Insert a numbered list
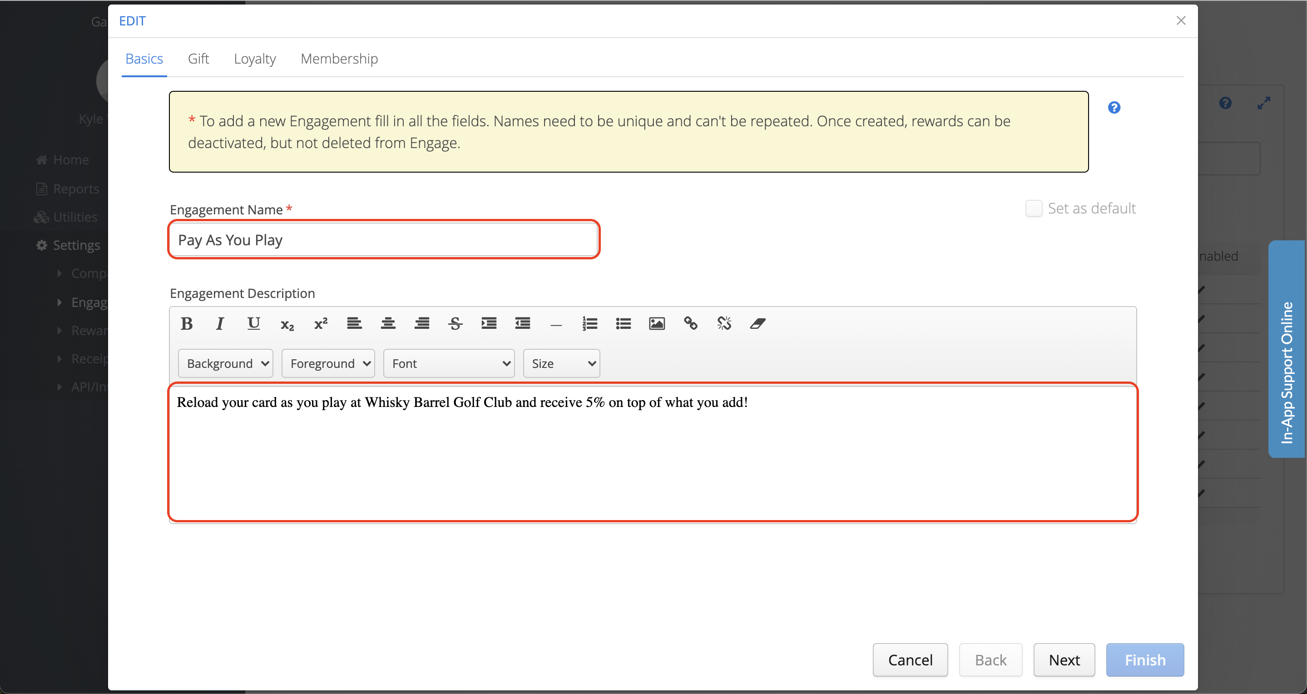 (589, 323)
